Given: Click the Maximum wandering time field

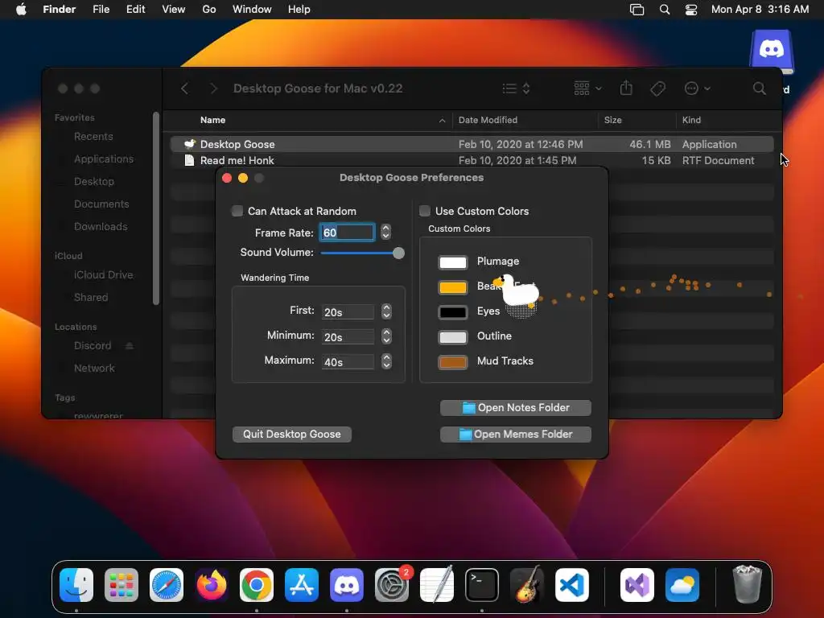Looking at the screenshot, I should pos(348,361).
